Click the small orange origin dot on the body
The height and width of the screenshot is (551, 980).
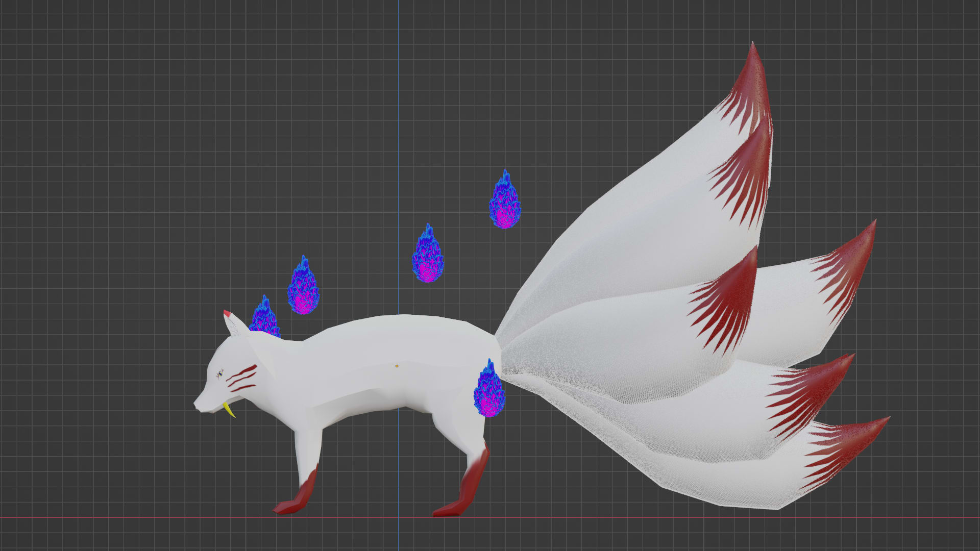[397, 366]
